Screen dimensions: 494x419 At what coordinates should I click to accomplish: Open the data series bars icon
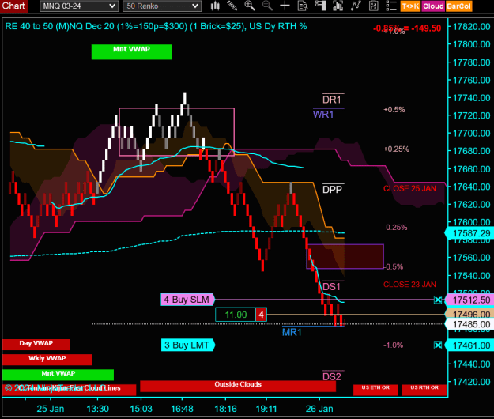pos(338,6)
